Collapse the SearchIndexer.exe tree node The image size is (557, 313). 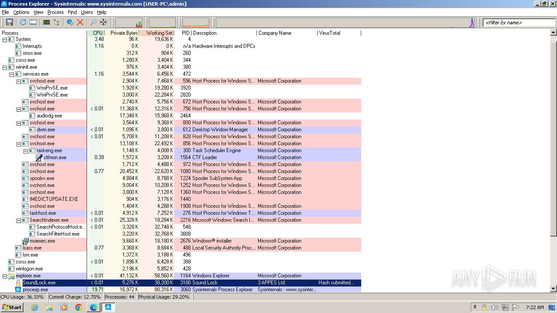click(19, 220)
